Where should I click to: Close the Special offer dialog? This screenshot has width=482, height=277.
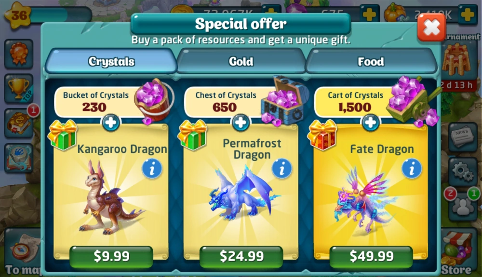[431, 28]
